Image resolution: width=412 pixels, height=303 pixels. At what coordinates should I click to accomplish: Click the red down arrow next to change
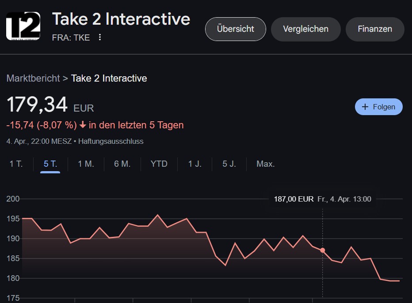click(x=83, y=125)
